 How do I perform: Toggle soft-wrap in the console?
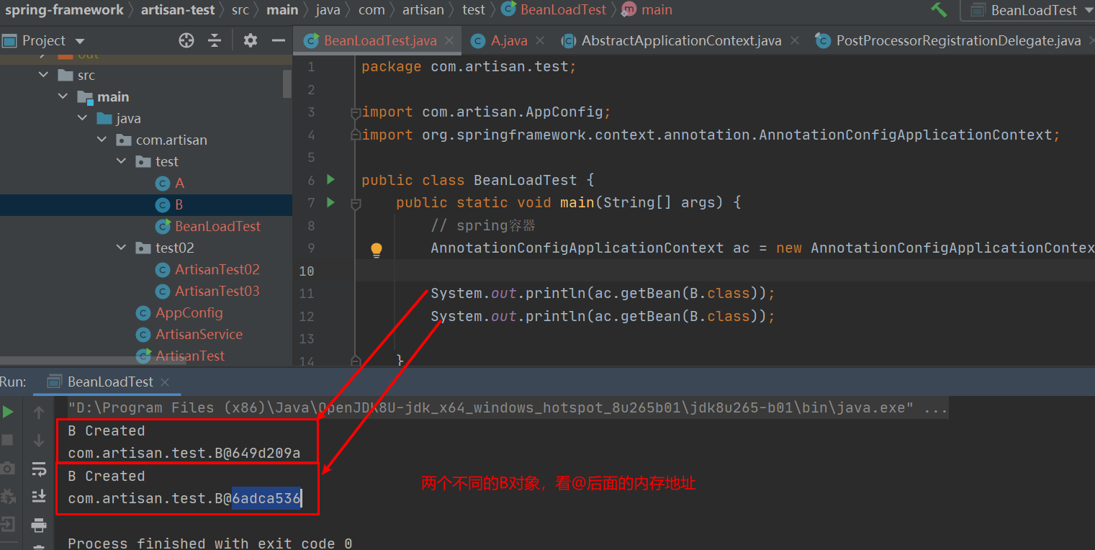(x=39, y=469)
